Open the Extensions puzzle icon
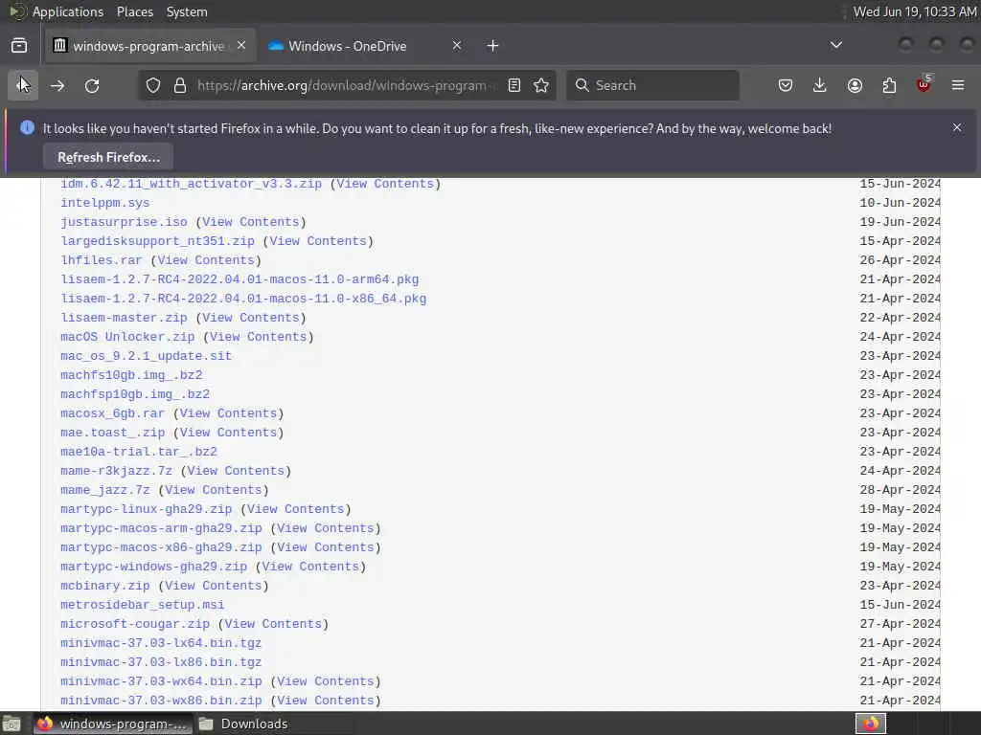This screenshot has height=735, width=981. 889,85
